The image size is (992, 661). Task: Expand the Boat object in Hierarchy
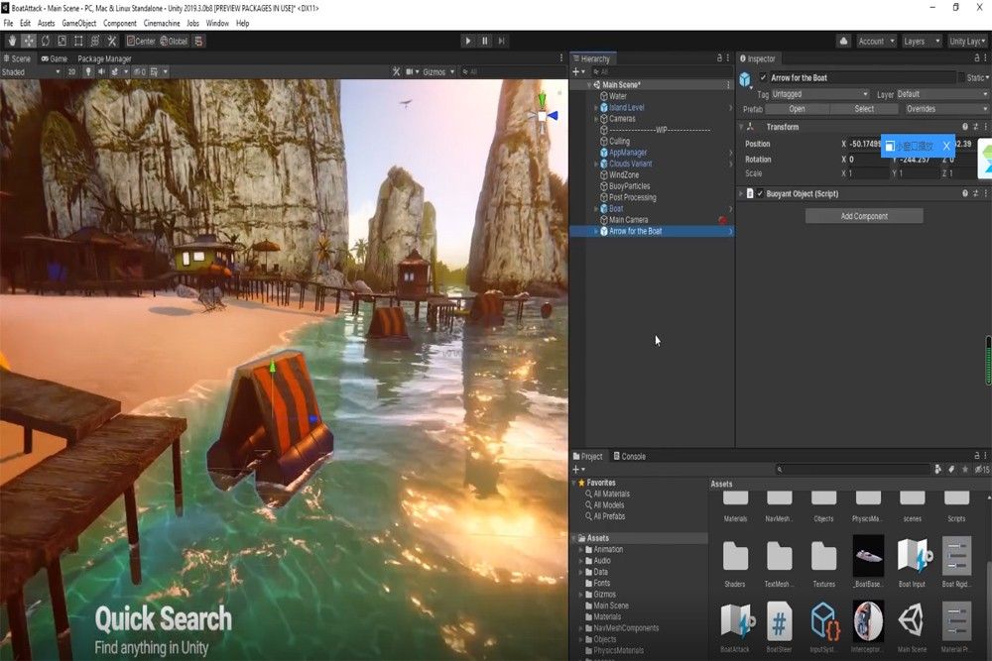[x=596, y=208]
